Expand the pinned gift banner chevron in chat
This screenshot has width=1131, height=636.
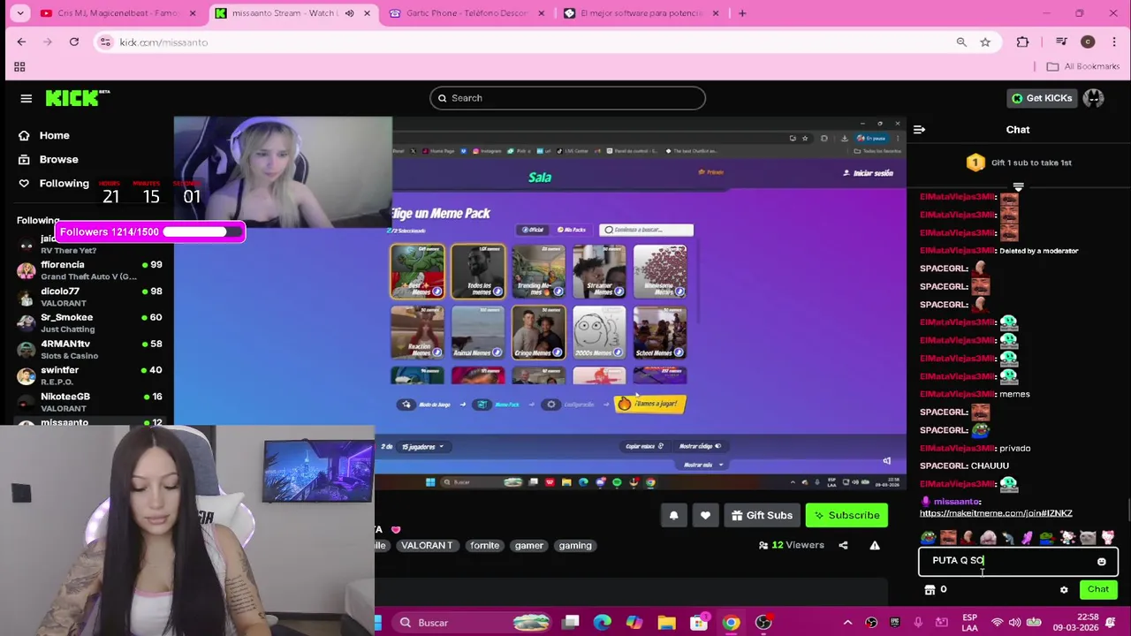point(1018,187)
